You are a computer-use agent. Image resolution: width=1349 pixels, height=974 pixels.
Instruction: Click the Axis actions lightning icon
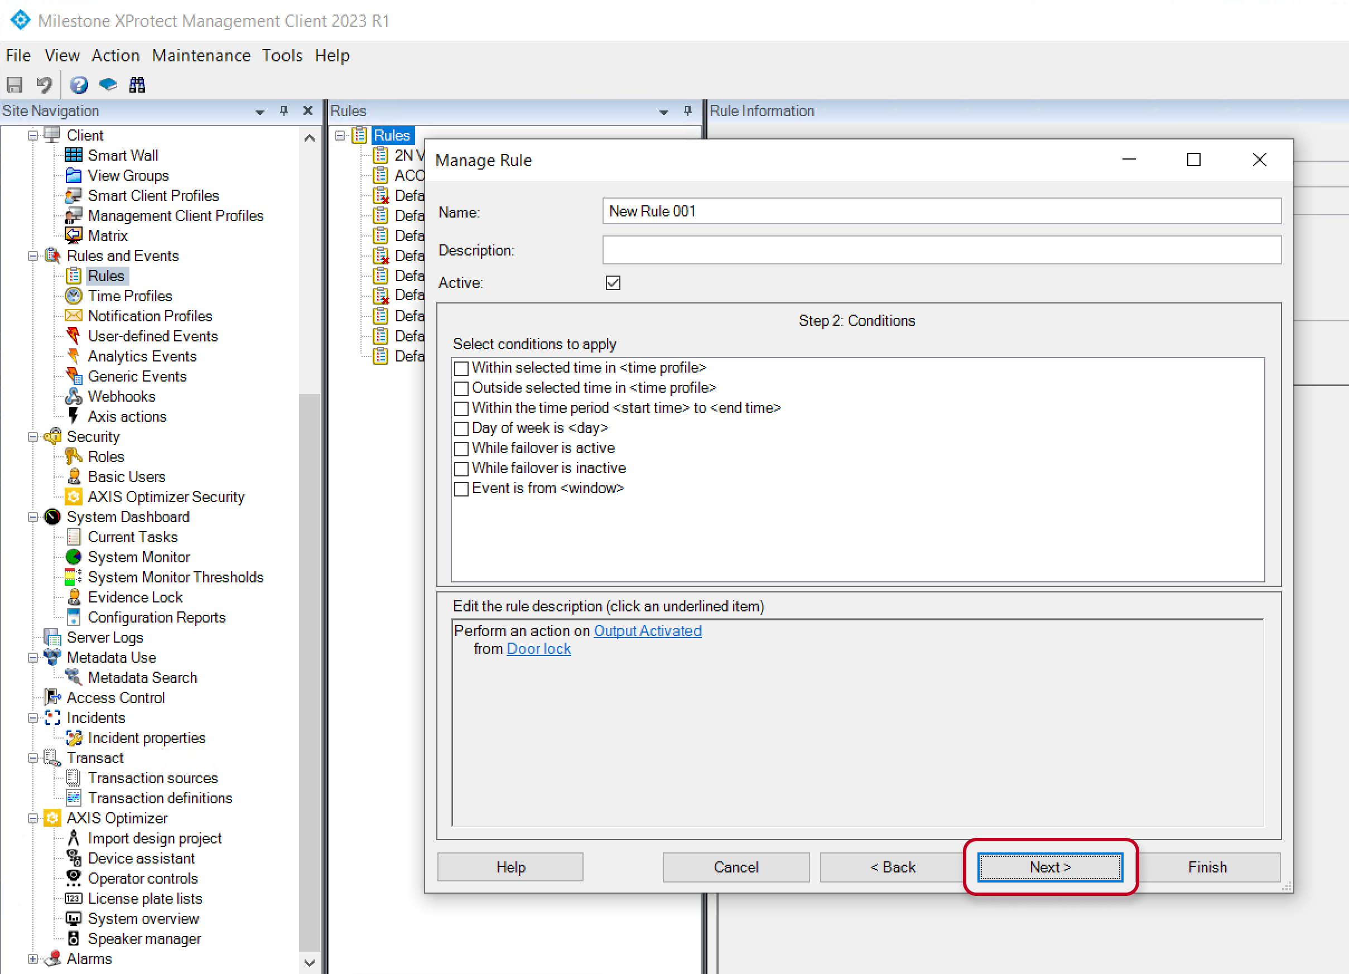click(x=74, y=416)
